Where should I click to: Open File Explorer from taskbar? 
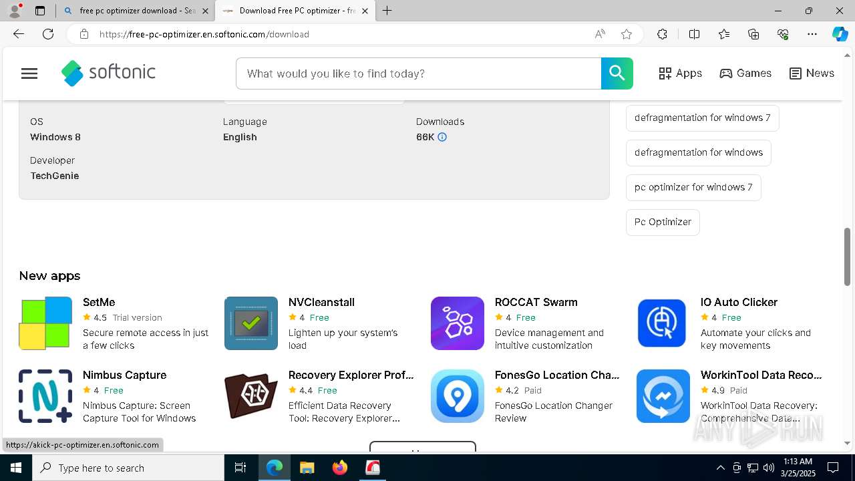click(x=307, y=468)
